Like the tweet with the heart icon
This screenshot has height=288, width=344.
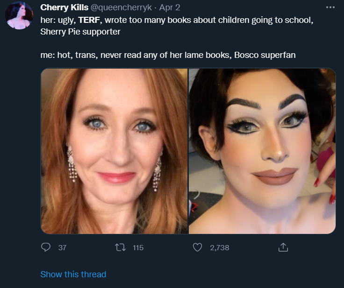tap(197, 247)
